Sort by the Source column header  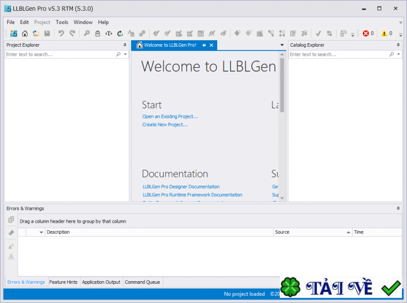tap(312, 232)
